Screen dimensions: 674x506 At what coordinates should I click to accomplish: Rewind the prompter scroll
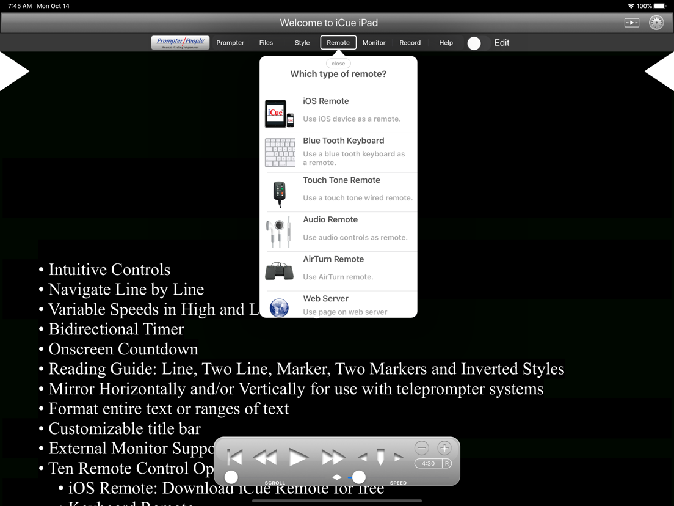[265, 457]
